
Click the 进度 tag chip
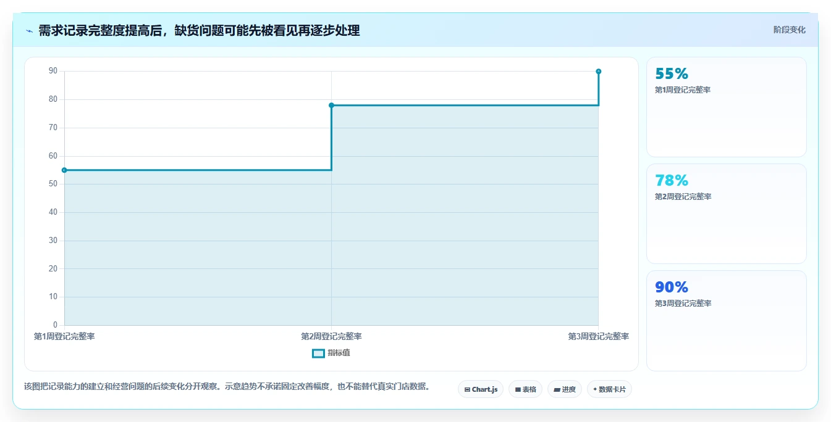pyautogui.click(x=565, y=389)
